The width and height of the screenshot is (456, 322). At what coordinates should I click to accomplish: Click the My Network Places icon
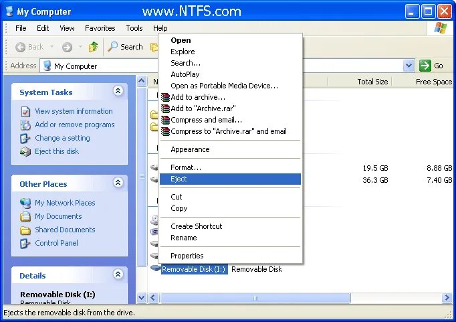pyautogui.click(x=25, y=204)
